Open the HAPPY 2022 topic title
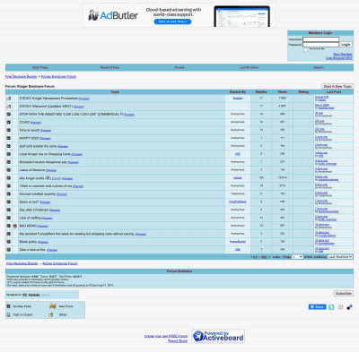The width and height of the screenshot is (359, 352). click(x=29, y=138)
